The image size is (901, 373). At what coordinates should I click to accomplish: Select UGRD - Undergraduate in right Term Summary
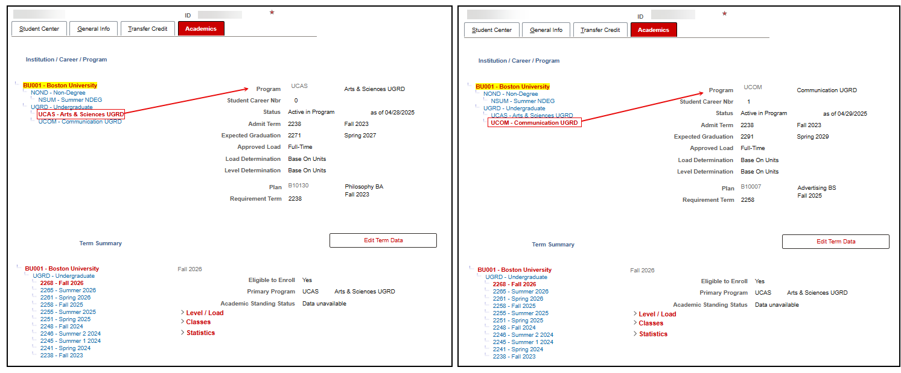516,277
